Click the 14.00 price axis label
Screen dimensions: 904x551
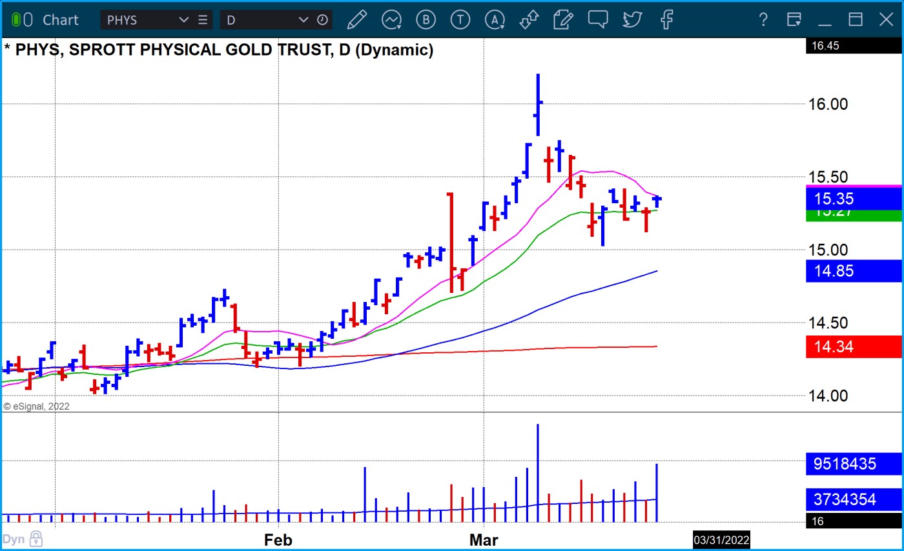click(x=828, y=396)
